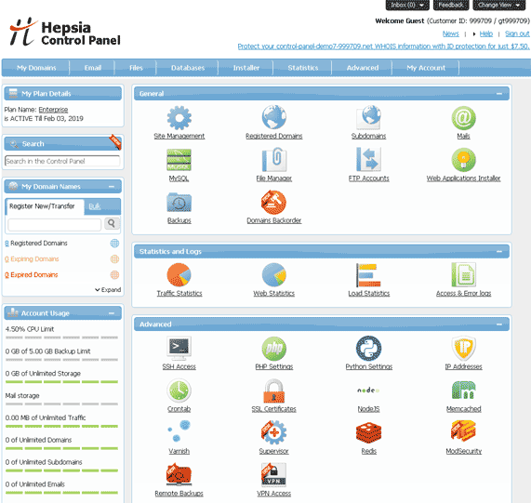Viewport: 531px width, 503px height.
Task: Click the Enterprise plan name link
Action: pos(53,110)
